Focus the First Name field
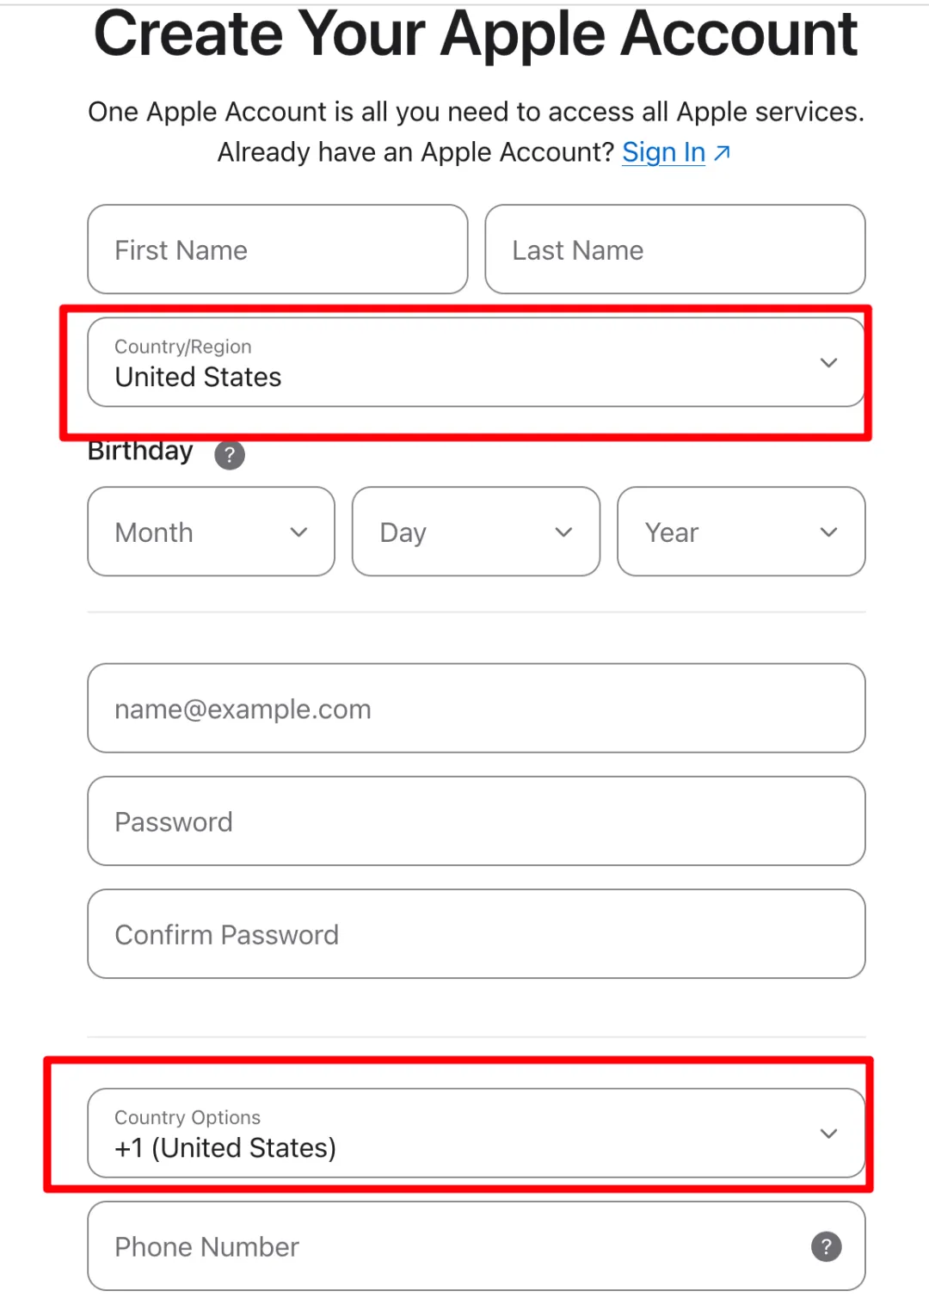Image resolution: width=929 pixels, height=1316 pixels. [278, 249]
